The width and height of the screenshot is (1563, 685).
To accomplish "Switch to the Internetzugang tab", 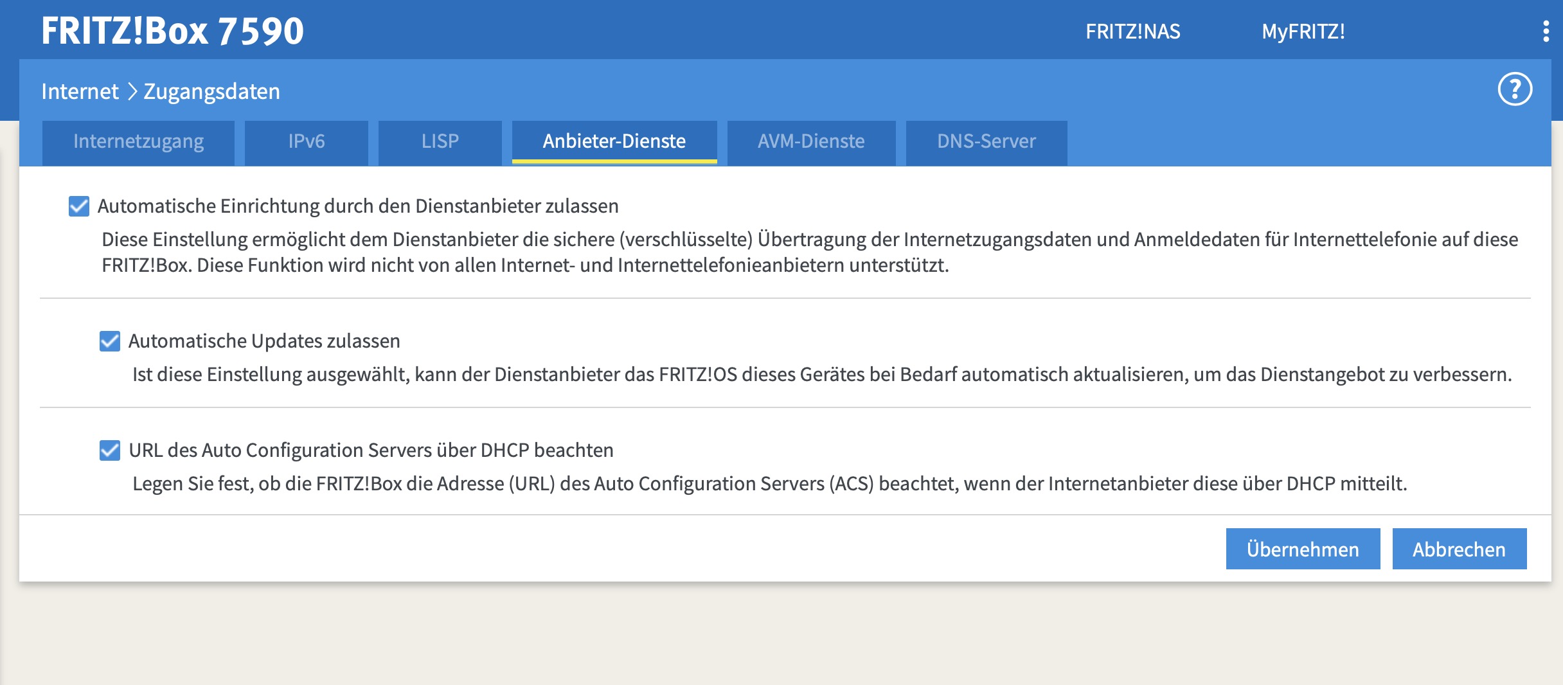I will [138, 142].
